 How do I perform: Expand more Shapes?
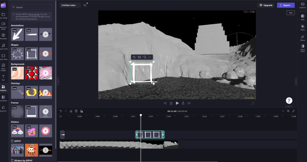(x=46, y=53)
